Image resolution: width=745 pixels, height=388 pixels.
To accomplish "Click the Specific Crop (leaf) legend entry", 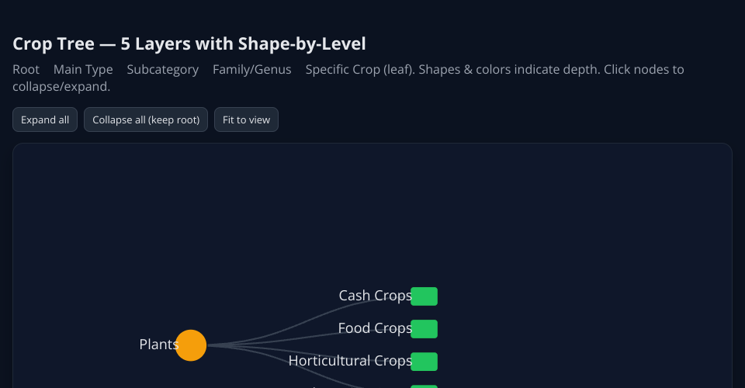I will [x=359, y=70].
